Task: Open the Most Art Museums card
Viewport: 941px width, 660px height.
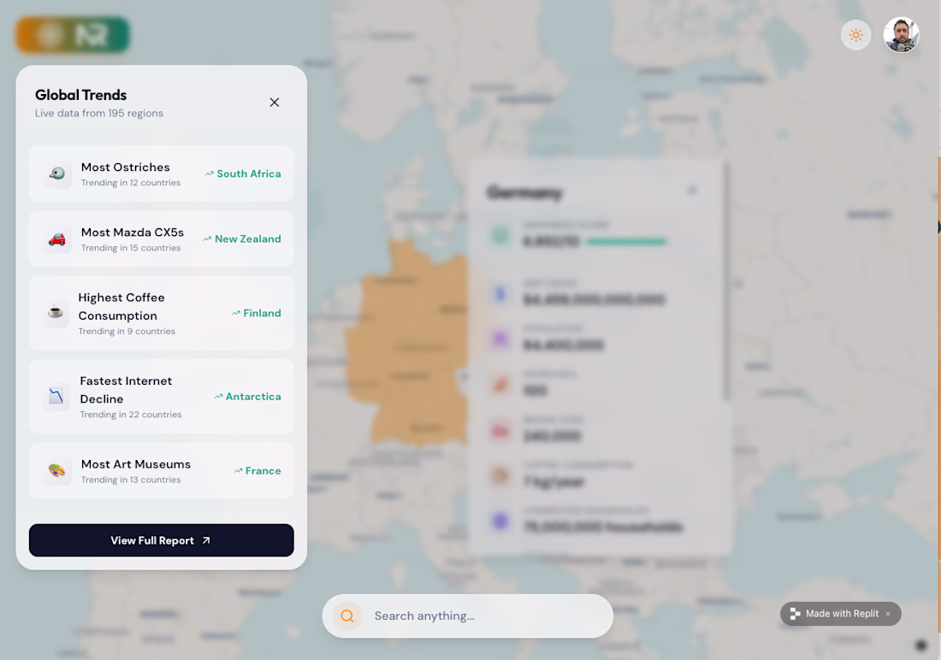Action: [162, 471]
